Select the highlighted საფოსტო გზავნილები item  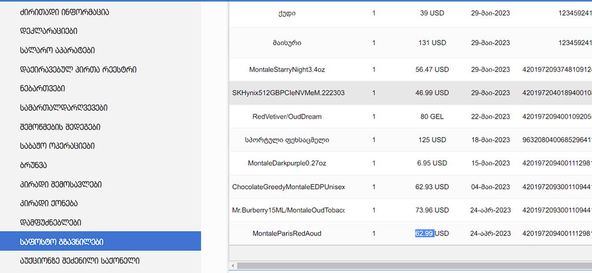pyautogui.click(x=101, y=241)
